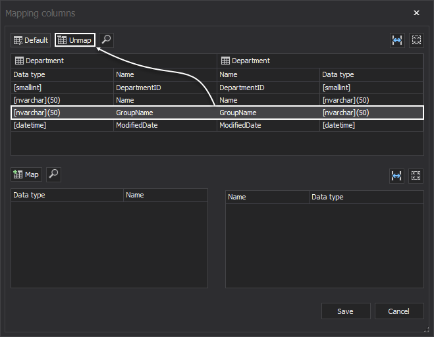The height and width of the screenshot is (337, 434).
Task: Select the Name column mapping row
Action: pos(217,100)
